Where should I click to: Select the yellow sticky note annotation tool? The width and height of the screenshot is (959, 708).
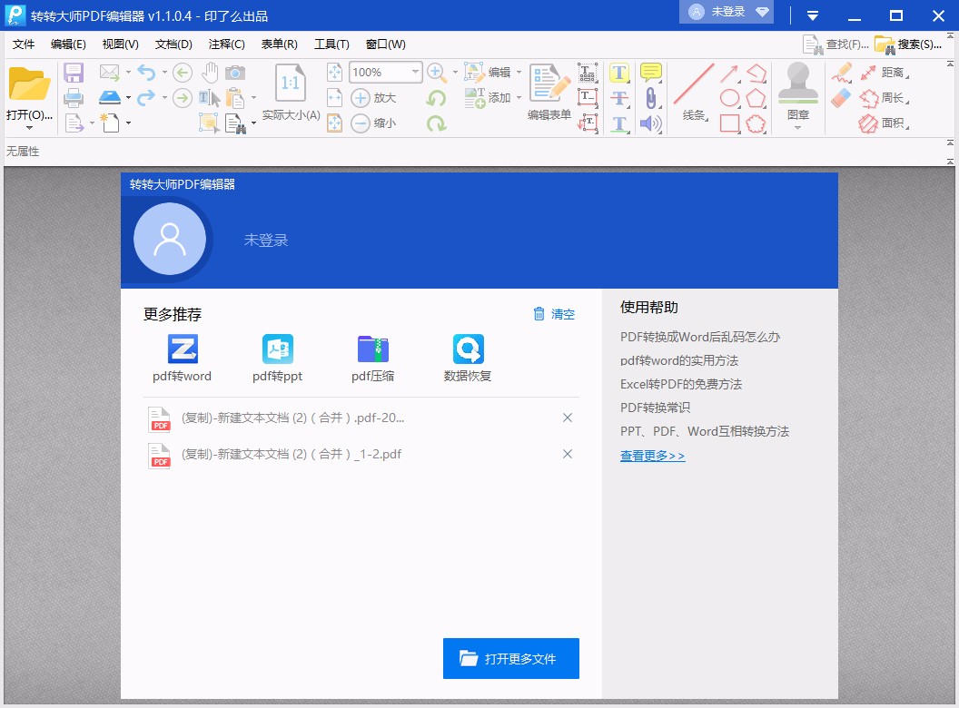[651, 73]
